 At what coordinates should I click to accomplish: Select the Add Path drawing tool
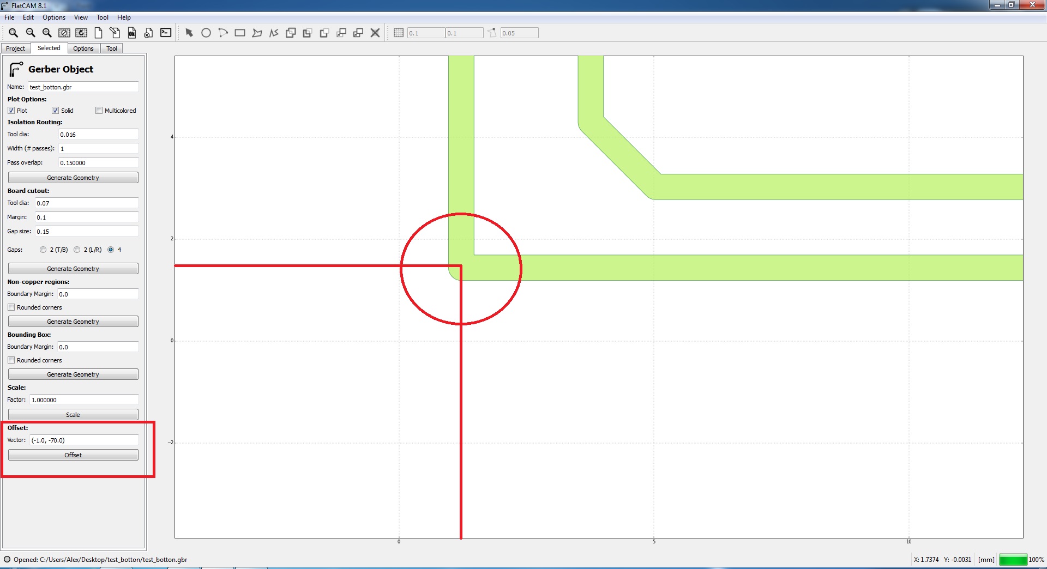274,33
